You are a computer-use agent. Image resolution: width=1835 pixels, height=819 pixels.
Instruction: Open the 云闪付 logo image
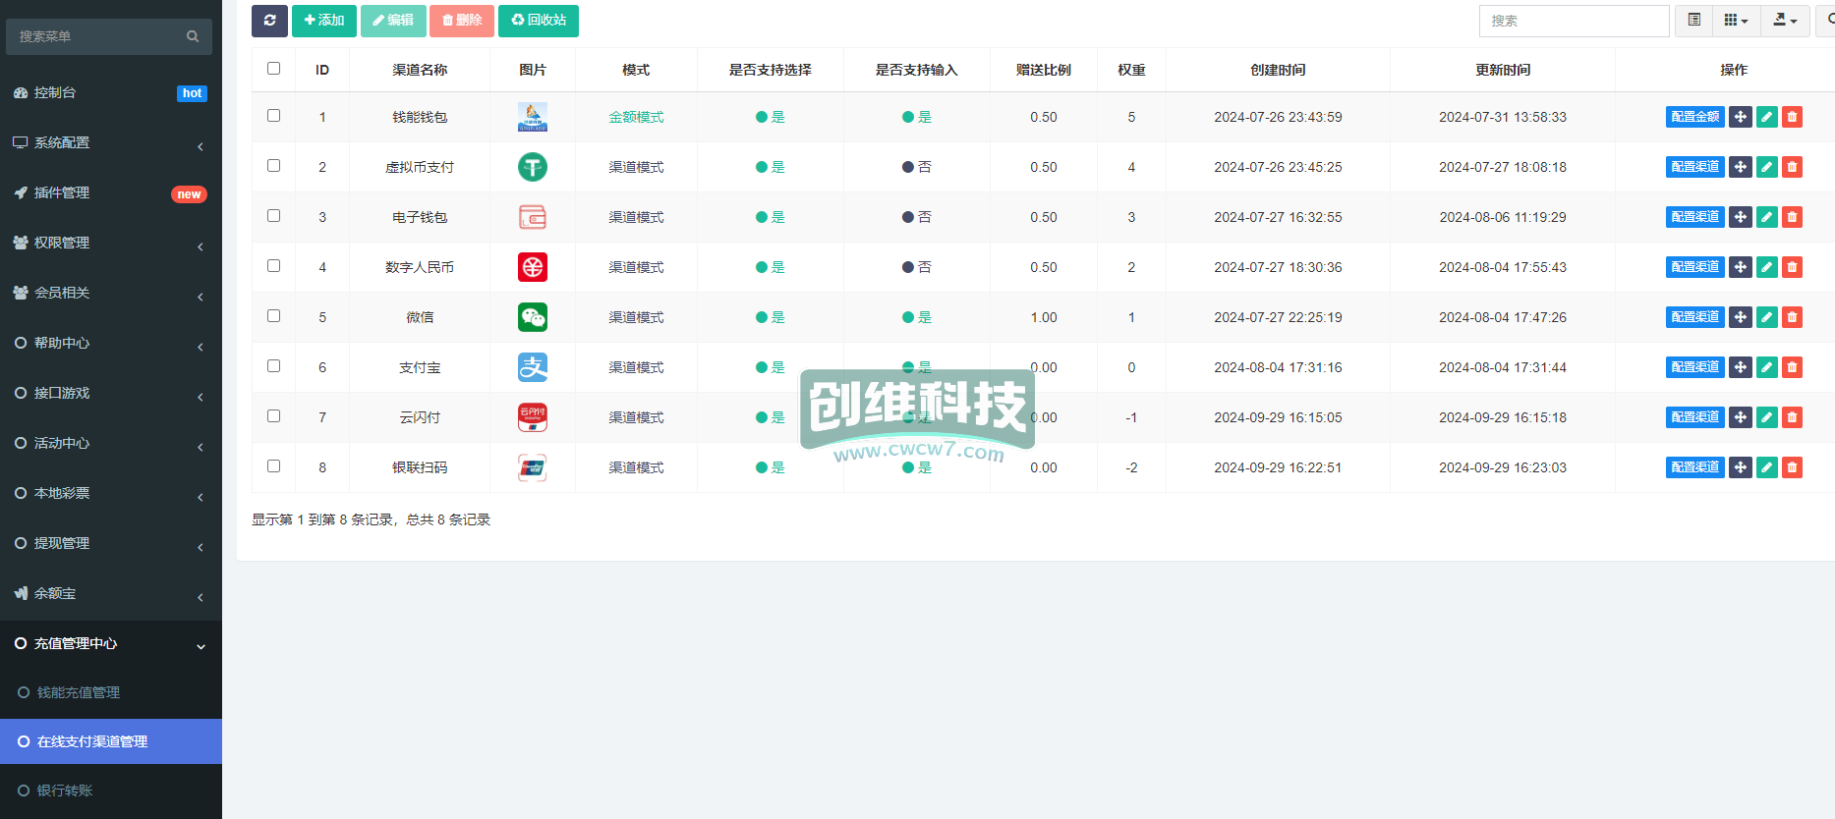pyautogui.click(x=533, y=417)
